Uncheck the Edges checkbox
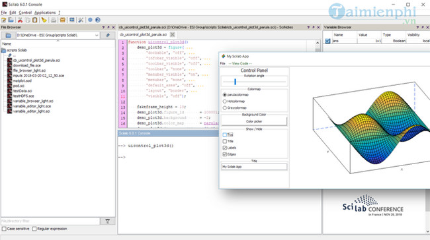The width and height of the screenshot is (430, 240). click(225, 154)
